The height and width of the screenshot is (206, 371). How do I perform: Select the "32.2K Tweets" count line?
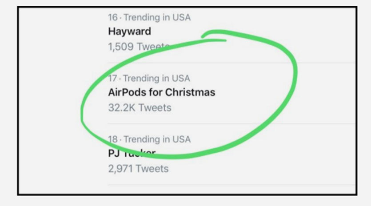[x=140, y=107]
